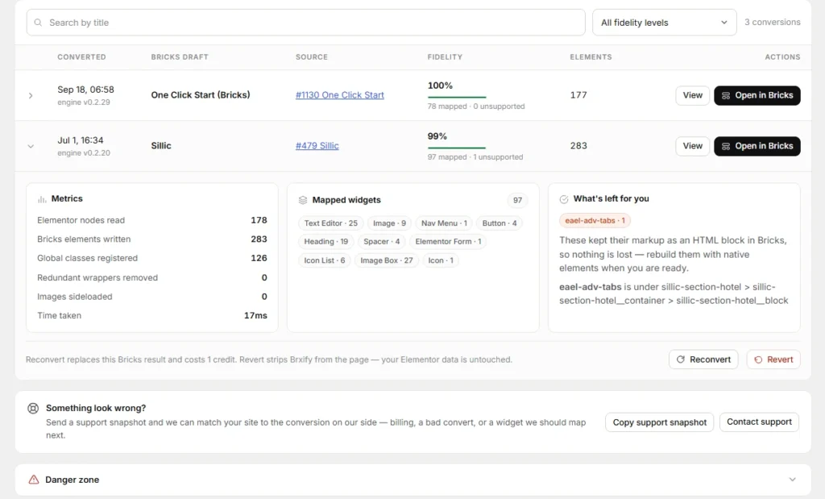Open Sillic in Bricks

(x=757, y=146)
